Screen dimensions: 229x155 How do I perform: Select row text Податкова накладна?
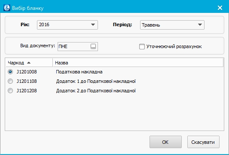79,72
